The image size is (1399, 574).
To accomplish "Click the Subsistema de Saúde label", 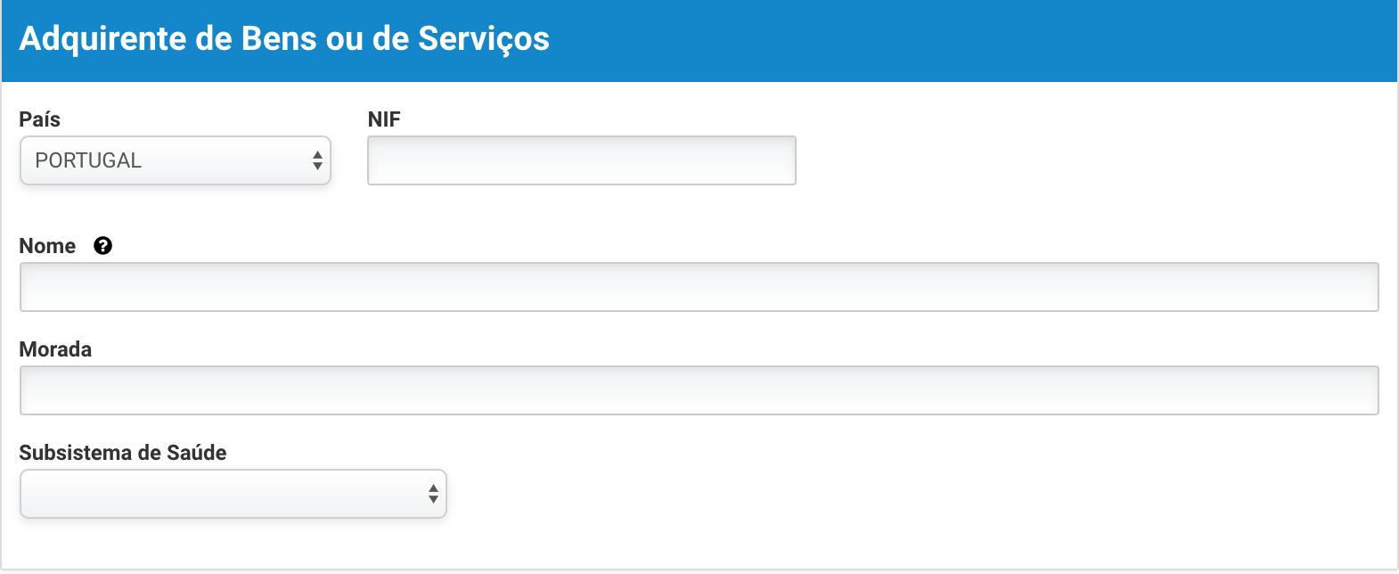I will pos(123,453).
